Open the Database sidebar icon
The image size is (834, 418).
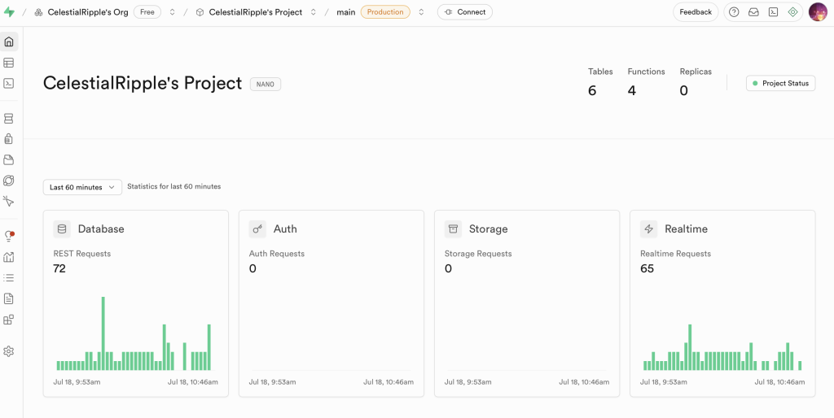click(8, 119)
